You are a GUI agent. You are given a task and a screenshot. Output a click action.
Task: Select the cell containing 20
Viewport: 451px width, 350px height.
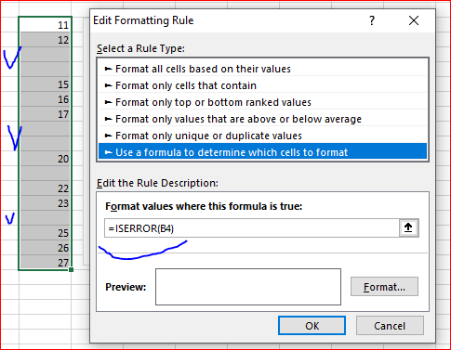(x=46, y=159)
